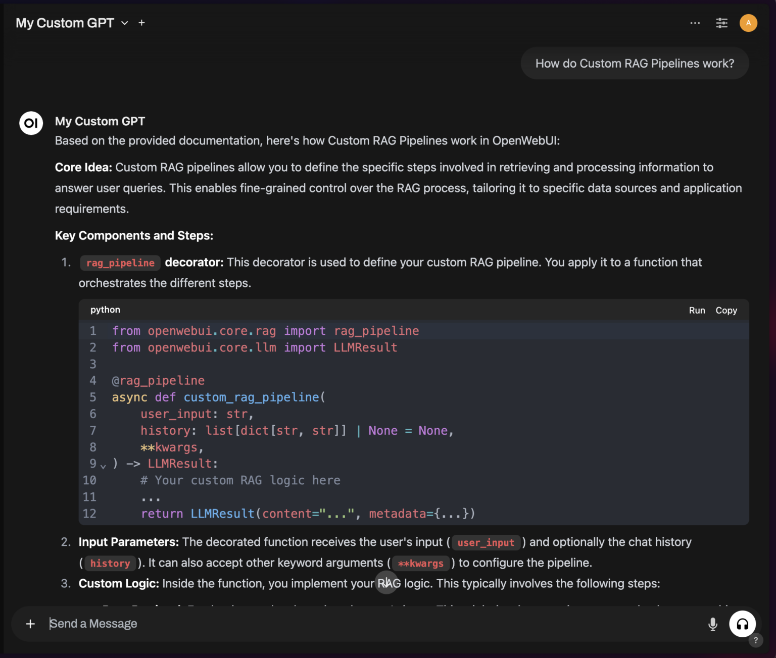Select the My Custom GPT title
The image size is (776, 658).
(x=65, y=23)
